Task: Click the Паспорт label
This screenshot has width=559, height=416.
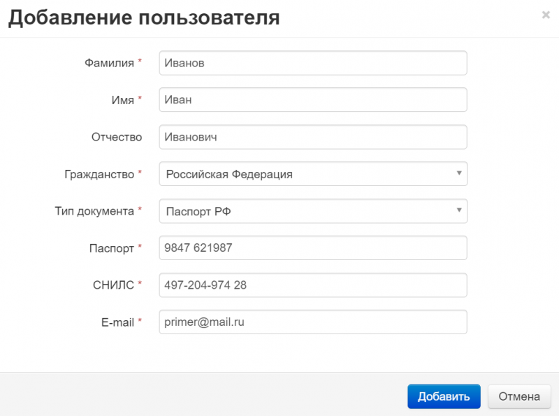Action: pyautogui.click(x=112, y=248)
